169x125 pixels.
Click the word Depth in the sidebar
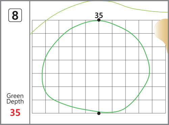[x=15, y=102]
